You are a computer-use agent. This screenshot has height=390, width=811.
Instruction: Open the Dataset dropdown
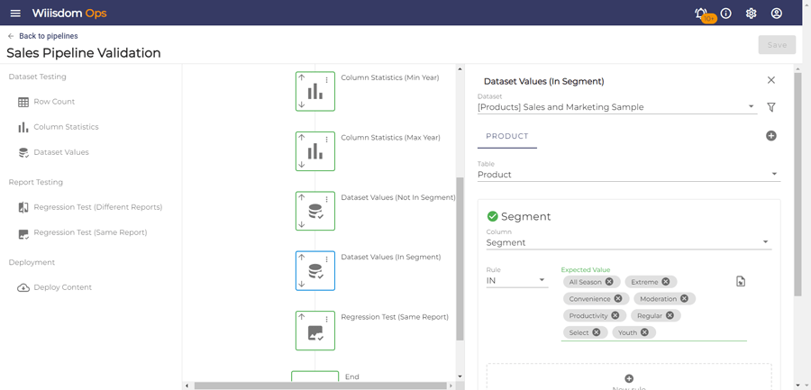[x=617, y=107]
